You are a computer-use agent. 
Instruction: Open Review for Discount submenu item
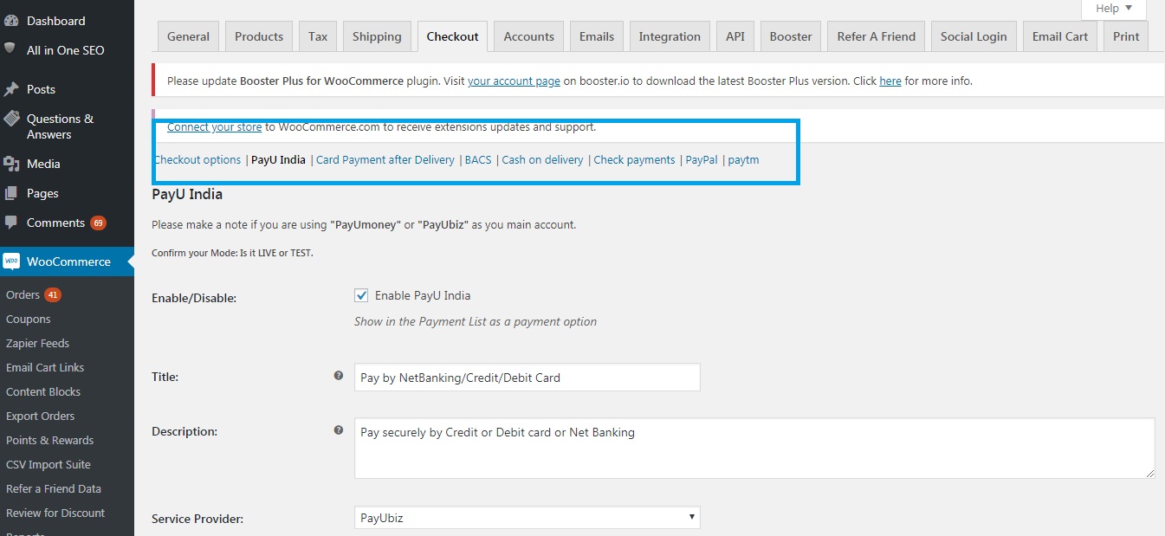55,513
